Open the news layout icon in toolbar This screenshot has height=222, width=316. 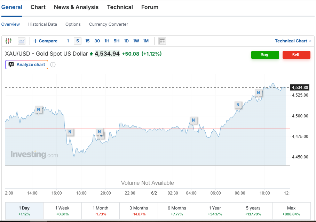[162, 41]
